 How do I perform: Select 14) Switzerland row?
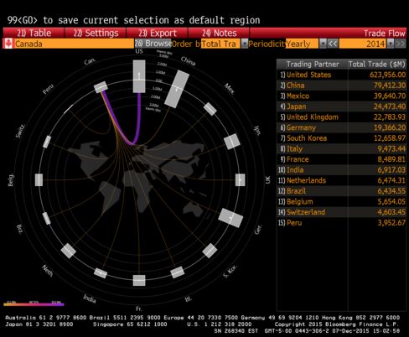(x=341, y=212)
